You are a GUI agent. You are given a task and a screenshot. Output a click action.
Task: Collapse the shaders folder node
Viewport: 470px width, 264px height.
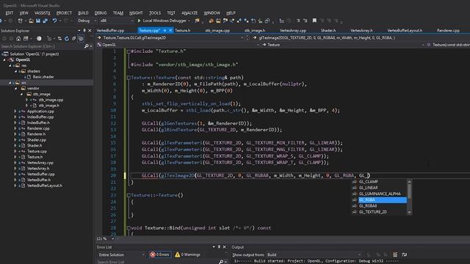tap(16, 71)
